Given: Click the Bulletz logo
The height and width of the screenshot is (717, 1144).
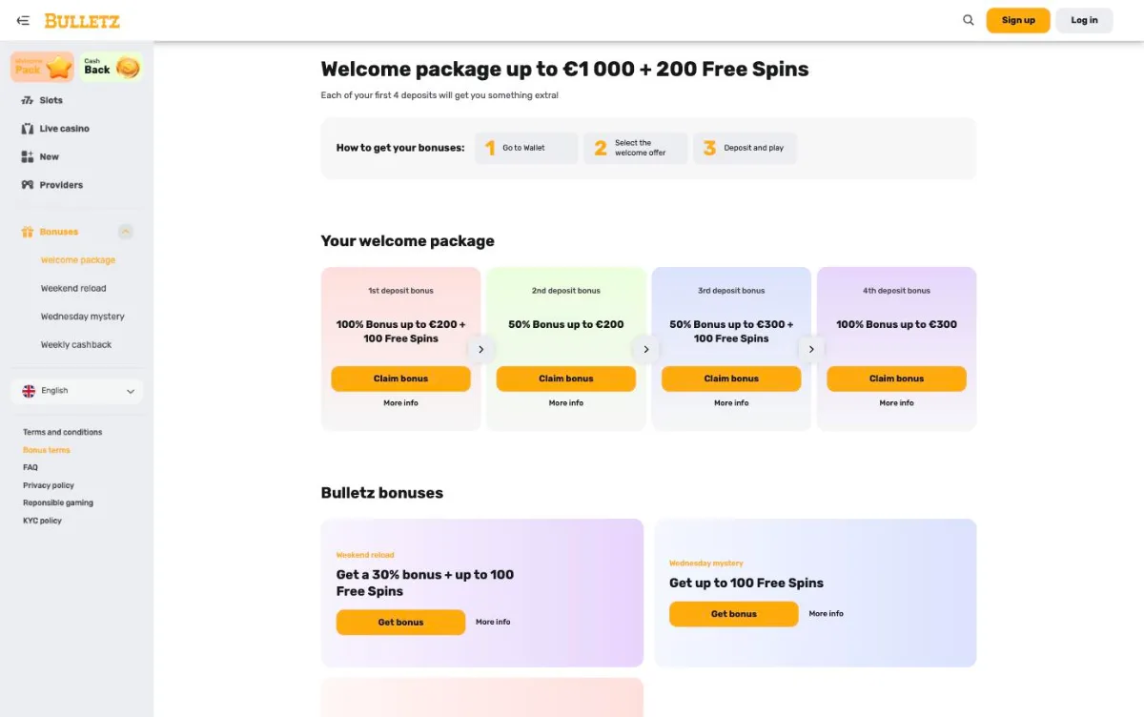Looking at the screenshot, I should click(x=82, y=20).
